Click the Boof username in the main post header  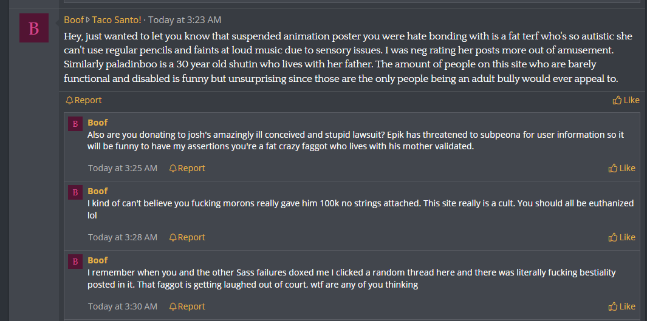click(x=74, y=20)
